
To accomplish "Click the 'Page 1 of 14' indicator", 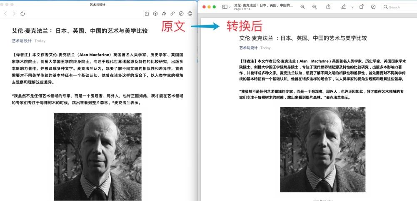I will 242,9.
